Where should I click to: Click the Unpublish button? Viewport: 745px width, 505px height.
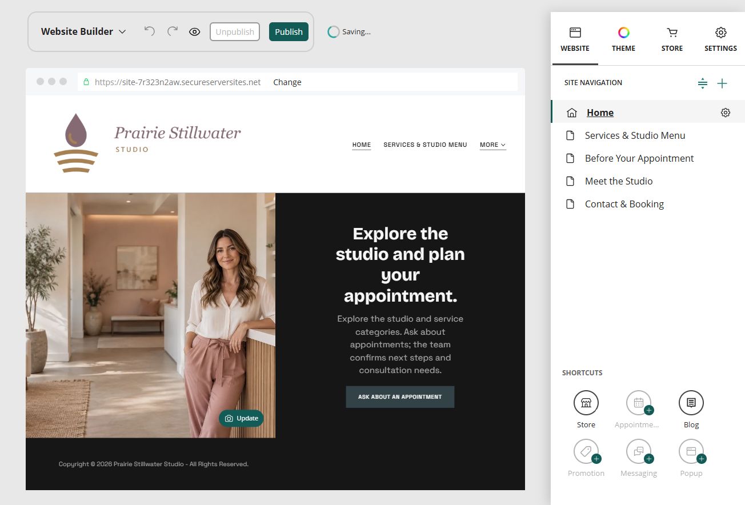click(235, 31)
